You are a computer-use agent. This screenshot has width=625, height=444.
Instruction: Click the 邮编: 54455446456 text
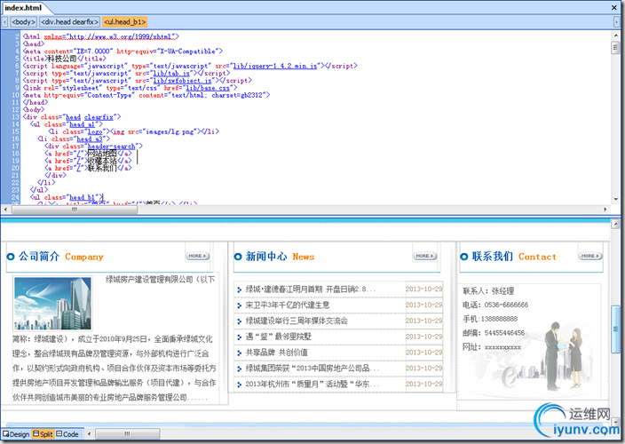[494, 333]
